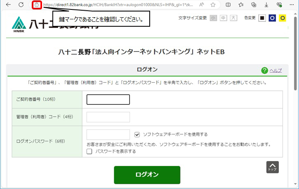Choose the yellow color scheme swatch
This screenshot has height=189, width=299.
pyautogui.click(x=283, y=18)
